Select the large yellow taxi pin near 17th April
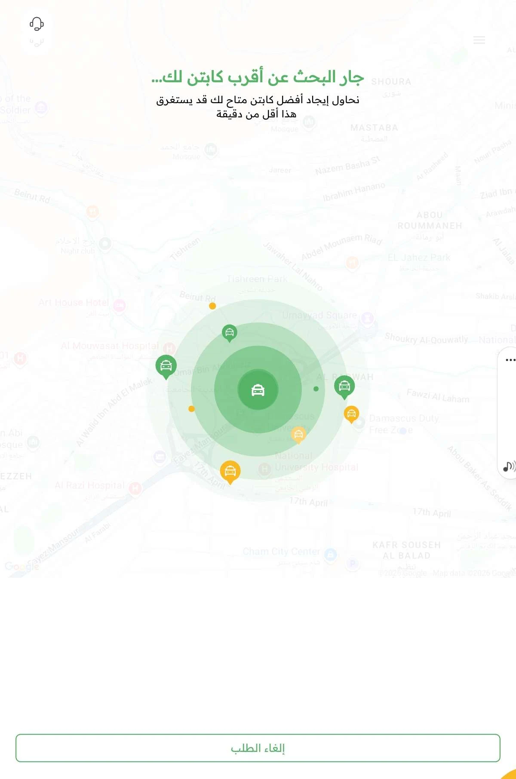The height and width of the screenshot is (779, 516). click(x=230, y=472)
